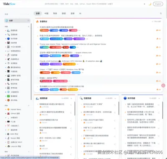
Task: Open 凤凰网热点 icon in sidebar
Action: (x=8, y=59)
